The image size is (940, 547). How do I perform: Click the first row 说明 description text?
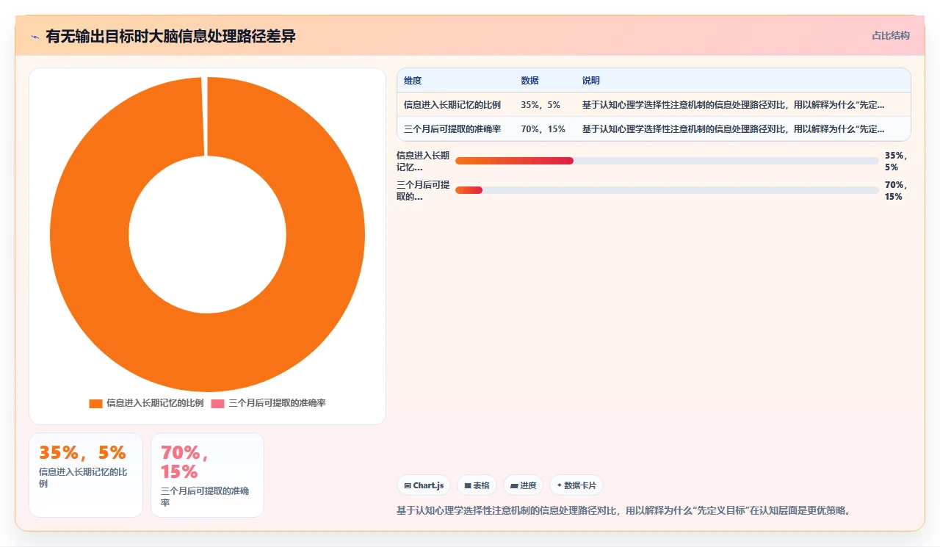733,105
